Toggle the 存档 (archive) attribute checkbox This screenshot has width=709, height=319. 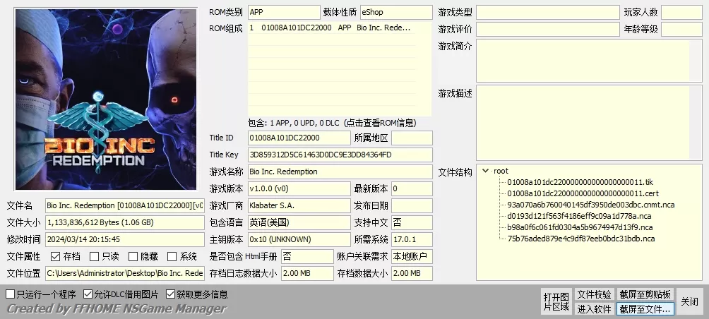56,256
